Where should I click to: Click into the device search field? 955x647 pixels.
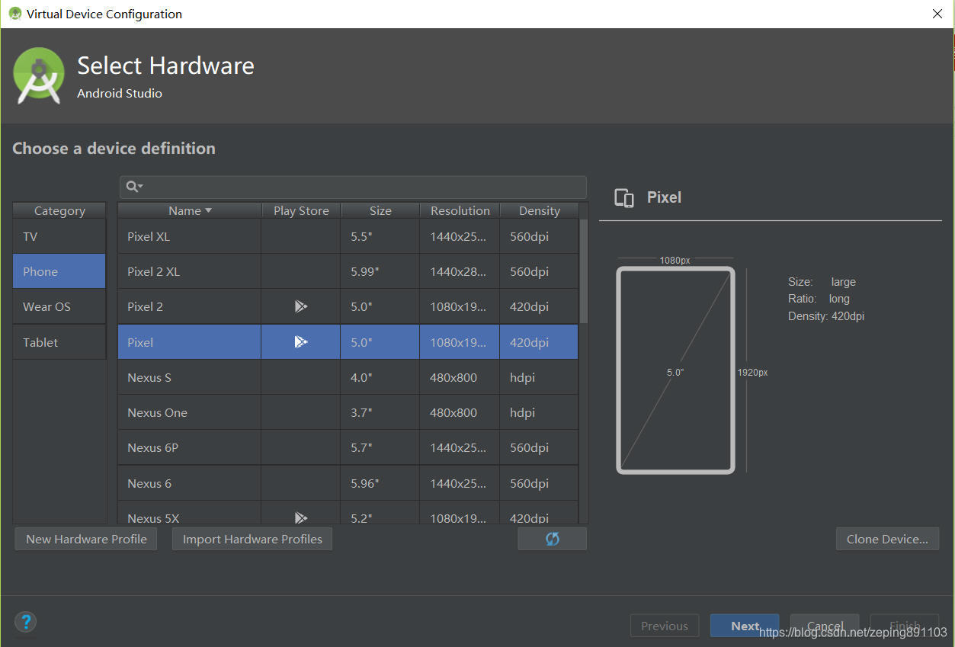tap(353, 187)
